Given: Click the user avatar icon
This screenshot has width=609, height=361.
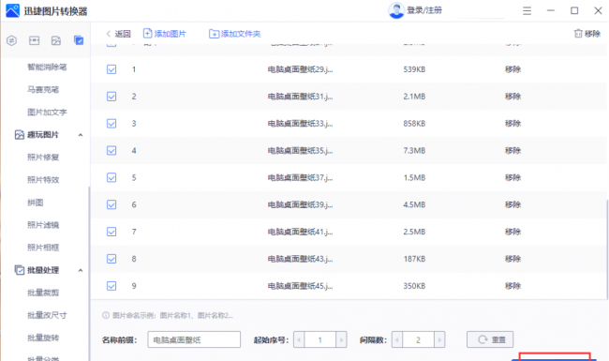Looking at the screenshot, I should click(396, 10).
